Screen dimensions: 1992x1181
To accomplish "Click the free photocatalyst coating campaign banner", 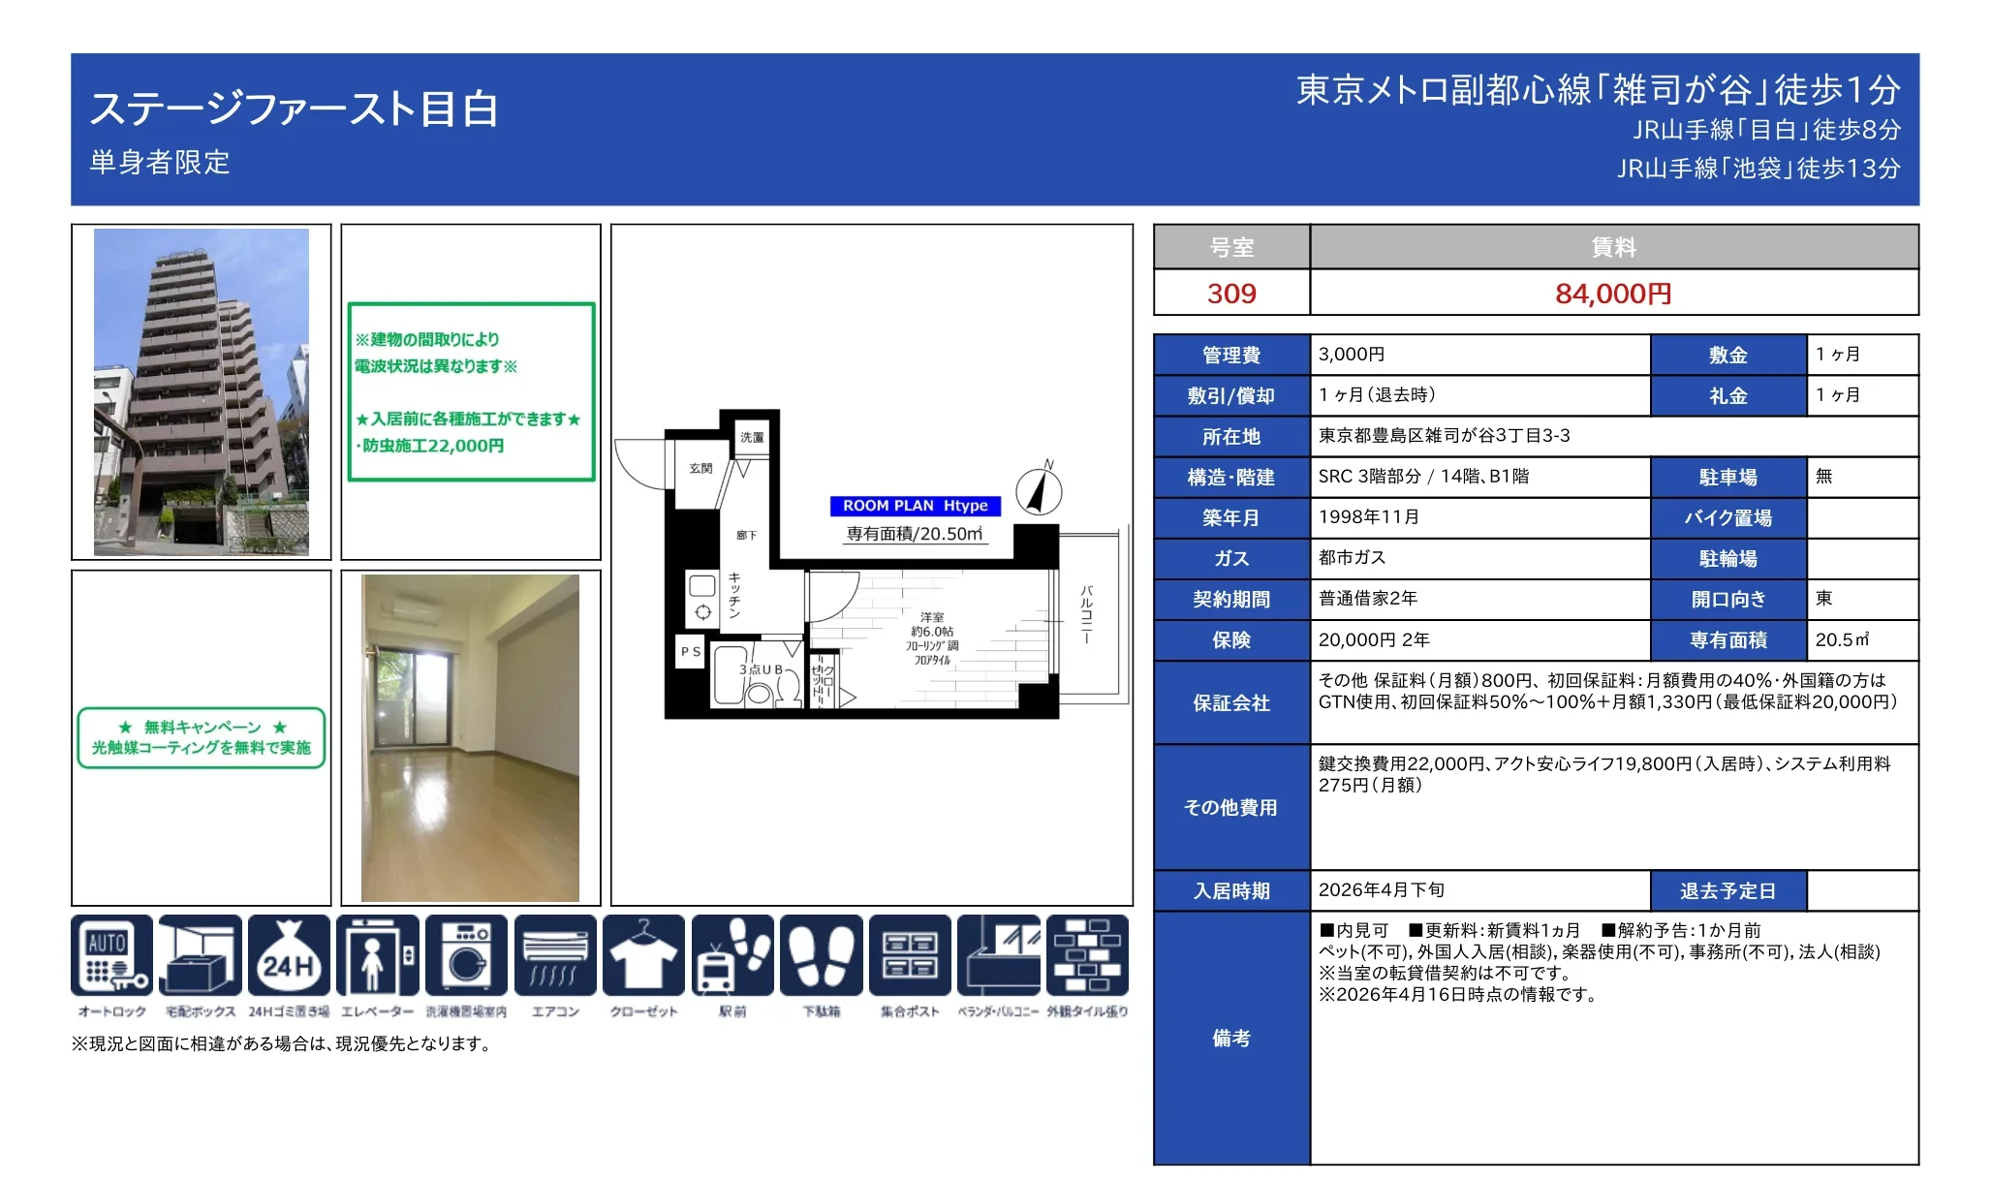I will click(x=202, y=738).
